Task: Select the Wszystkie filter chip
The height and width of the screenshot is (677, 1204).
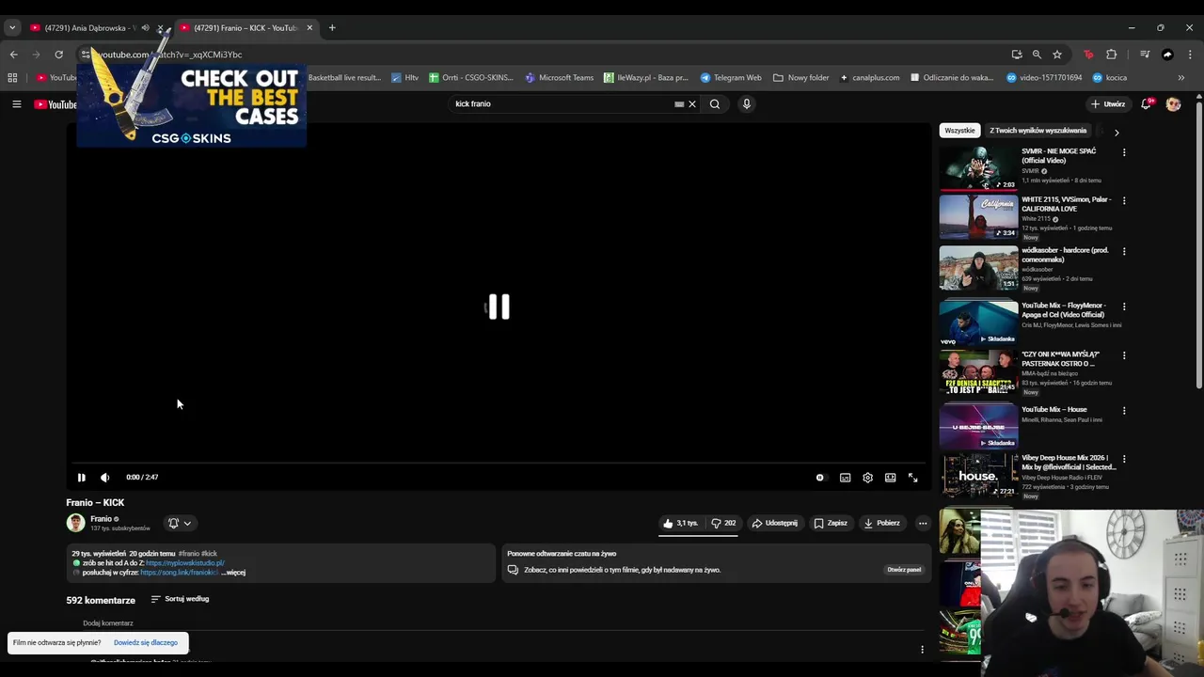Action: coord(959,131)
